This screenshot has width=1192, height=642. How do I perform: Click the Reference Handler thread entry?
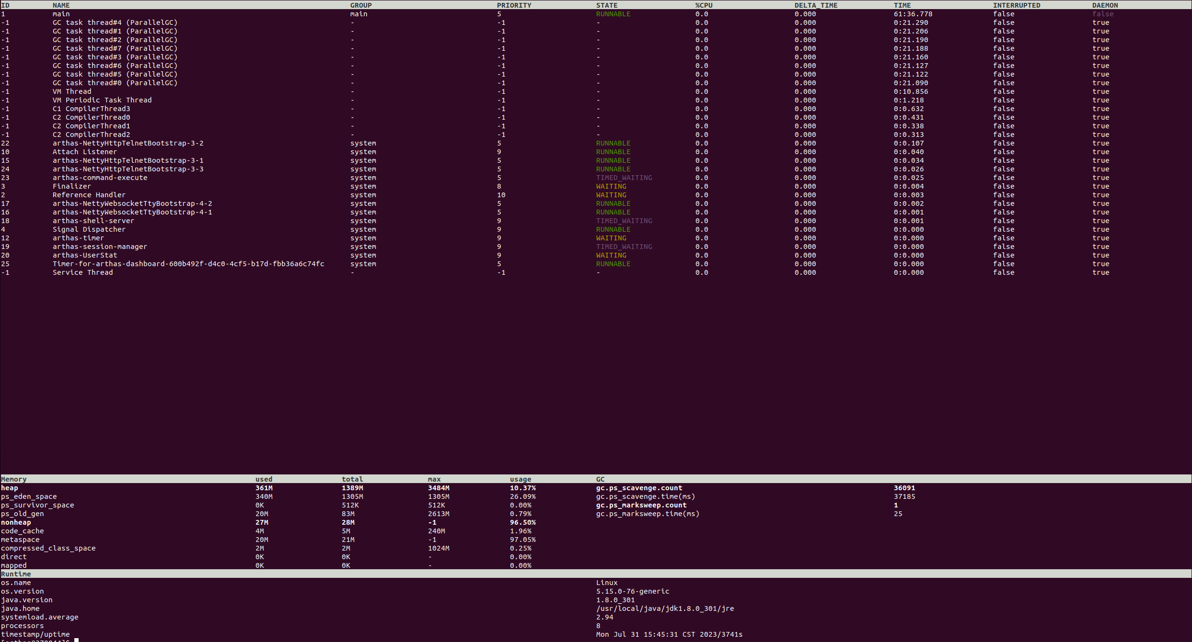89,195
